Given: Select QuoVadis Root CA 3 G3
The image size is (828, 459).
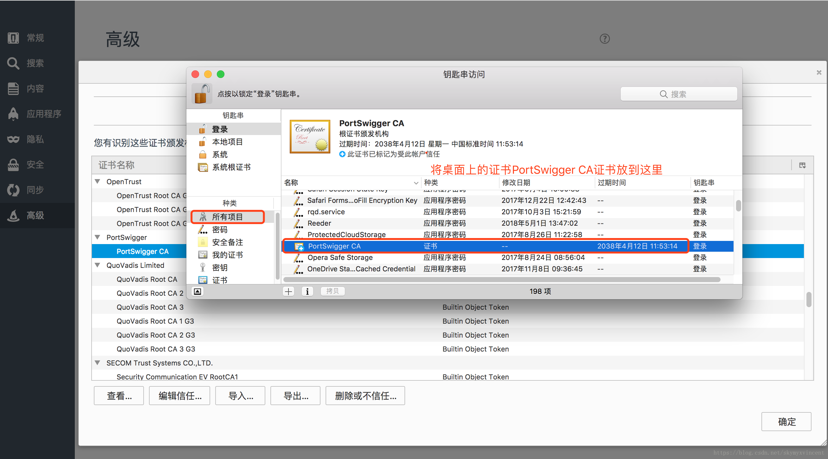Looking at the screenshot, I should tap(448, 349).
